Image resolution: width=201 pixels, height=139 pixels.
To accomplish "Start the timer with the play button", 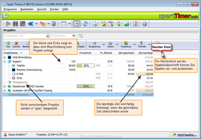I will point(8,24).
